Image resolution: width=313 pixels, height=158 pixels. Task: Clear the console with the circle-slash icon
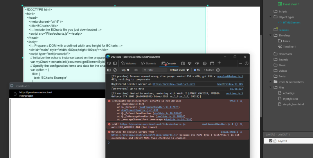[x=115, y=70]
